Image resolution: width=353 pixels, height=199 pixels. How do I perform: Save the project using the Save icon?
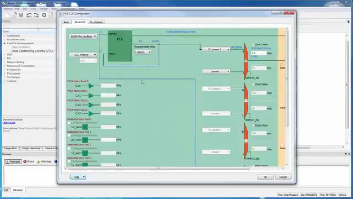21,15
